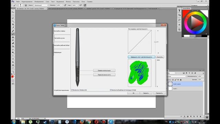This screenshot has width=220, height=124.
Task: Select the History Brush tool
Action: click(x=13, y=40)
